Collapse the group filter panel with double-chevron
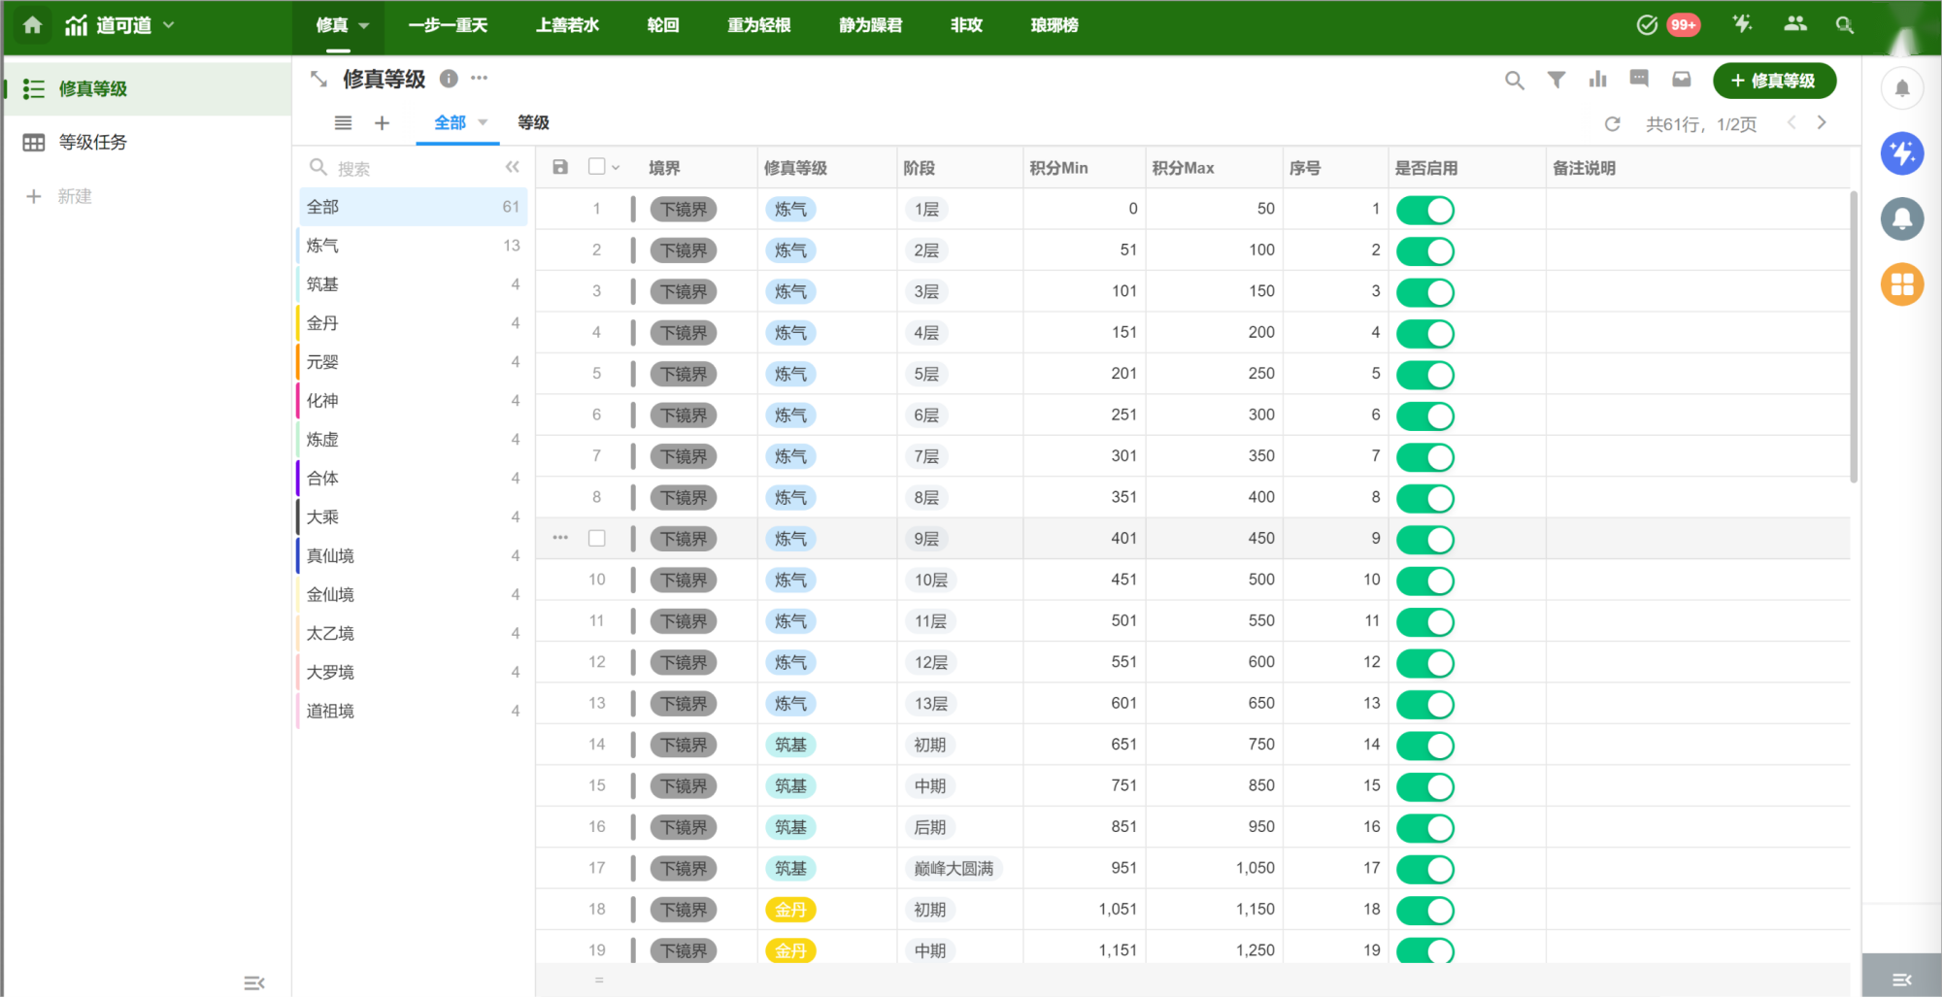The height and width of the screenshot is (998, 1942). pyautogui.click(x=513, y=168)
